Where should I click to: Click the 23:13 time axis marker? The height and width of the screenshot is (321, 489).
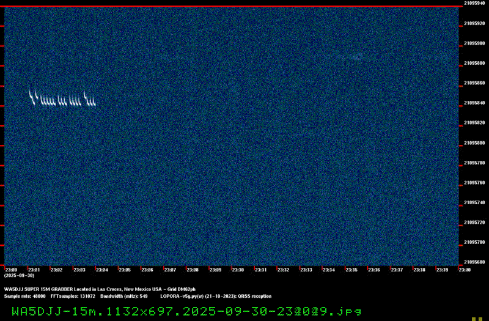[306, 270]
